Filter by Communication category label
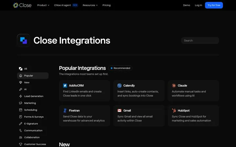 pyautogui.click(x=33, y=130)
